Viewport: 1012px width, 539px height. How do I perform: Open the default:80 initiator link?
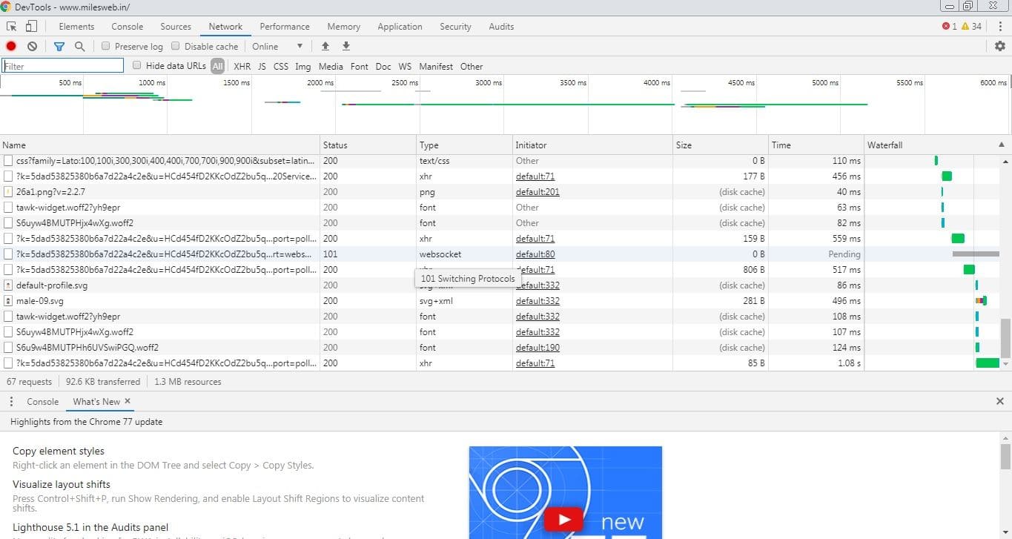[x=535, y=254]
